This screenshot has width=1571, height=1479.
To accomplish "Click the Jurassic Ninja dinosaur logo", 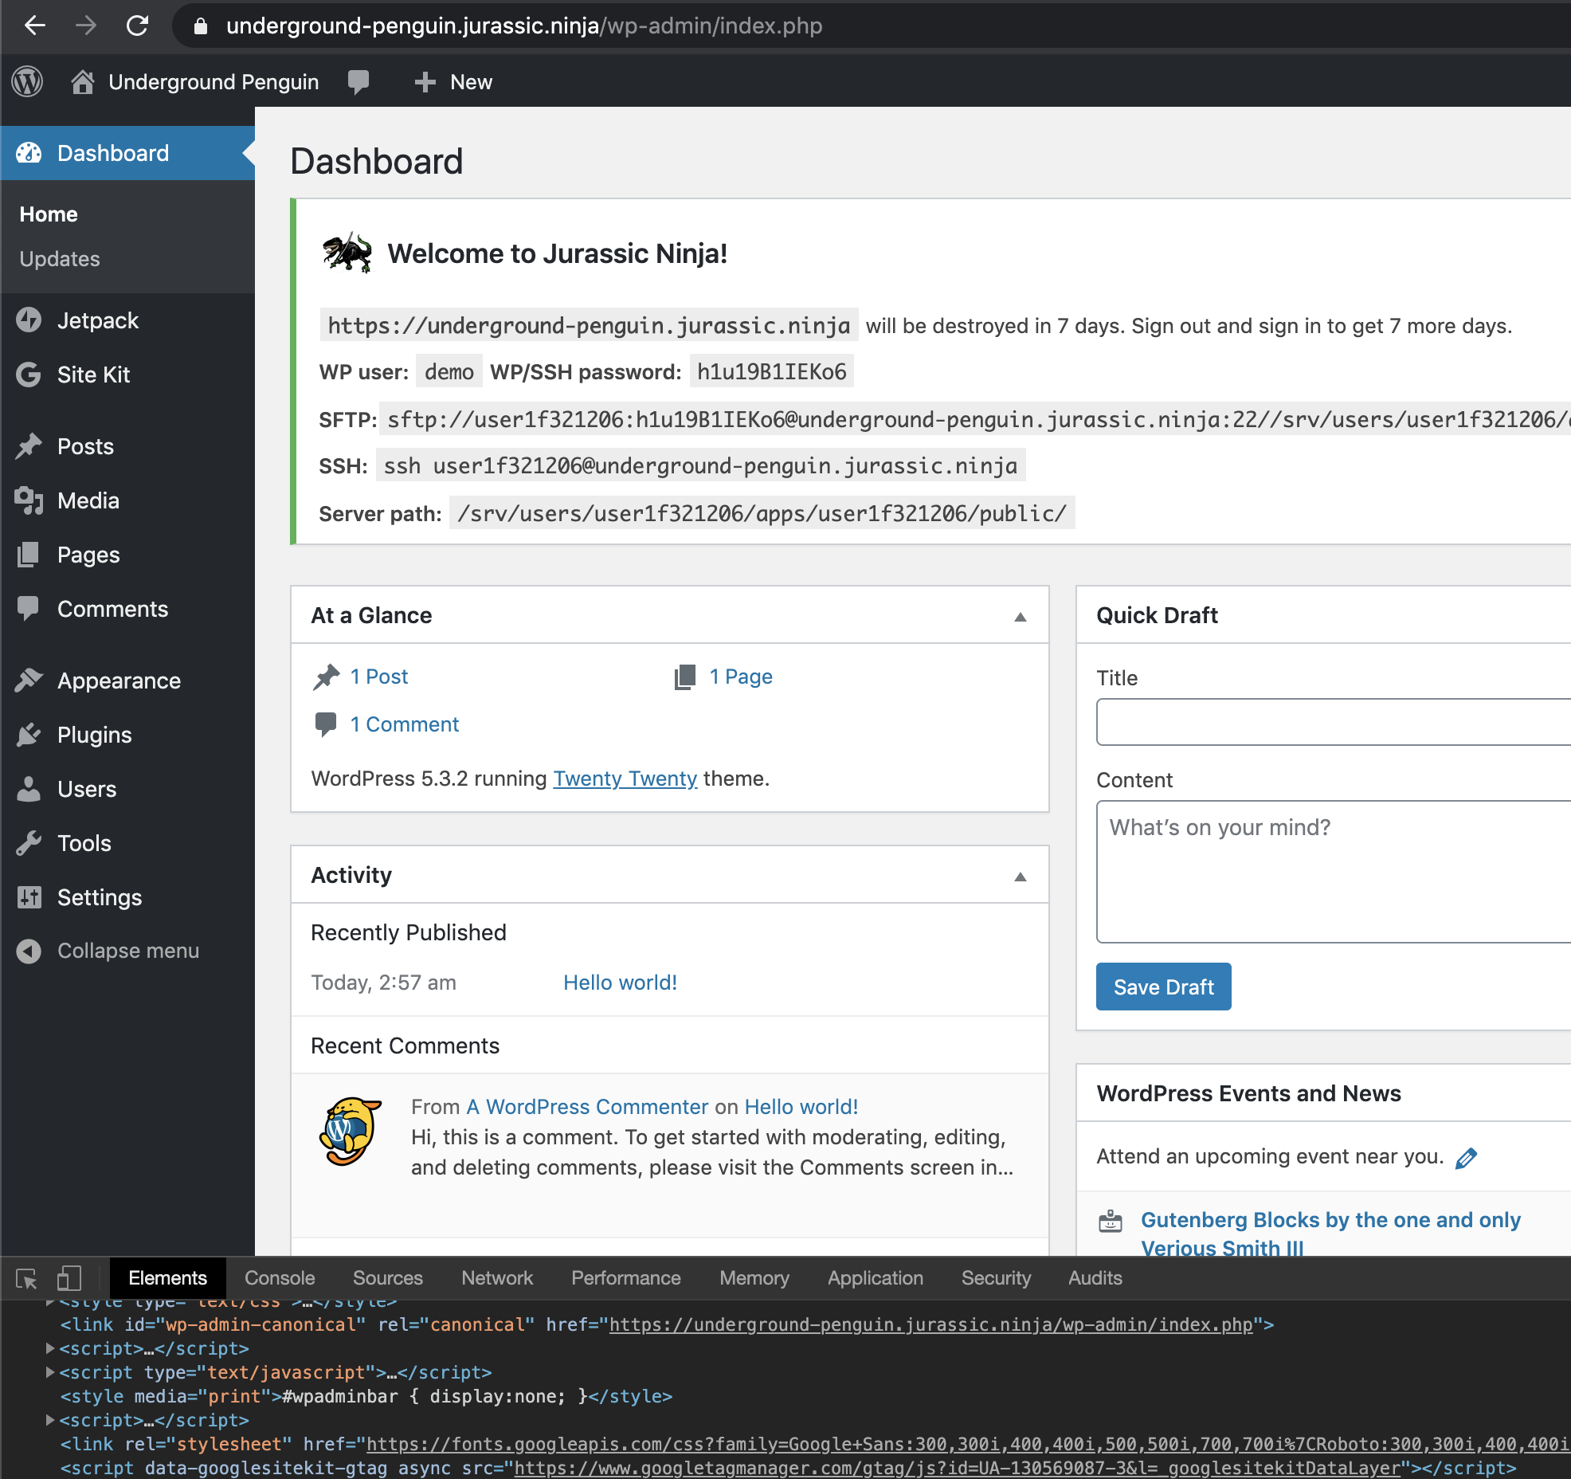I will (x=347, y=253).
